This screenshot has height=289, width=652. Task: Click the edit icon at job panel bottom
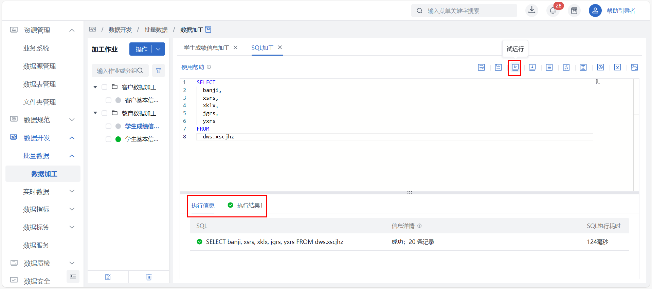108,277
